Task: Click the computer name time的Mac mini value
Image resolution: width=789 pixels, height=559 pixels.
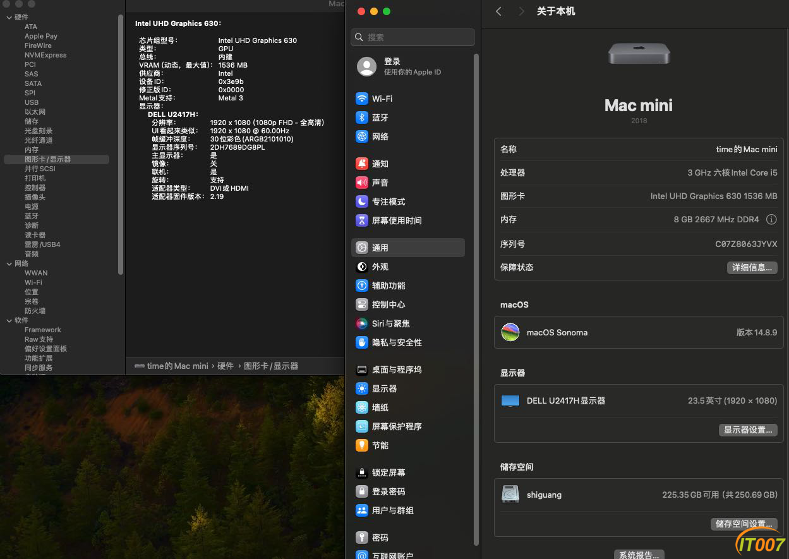Action: 747,149
